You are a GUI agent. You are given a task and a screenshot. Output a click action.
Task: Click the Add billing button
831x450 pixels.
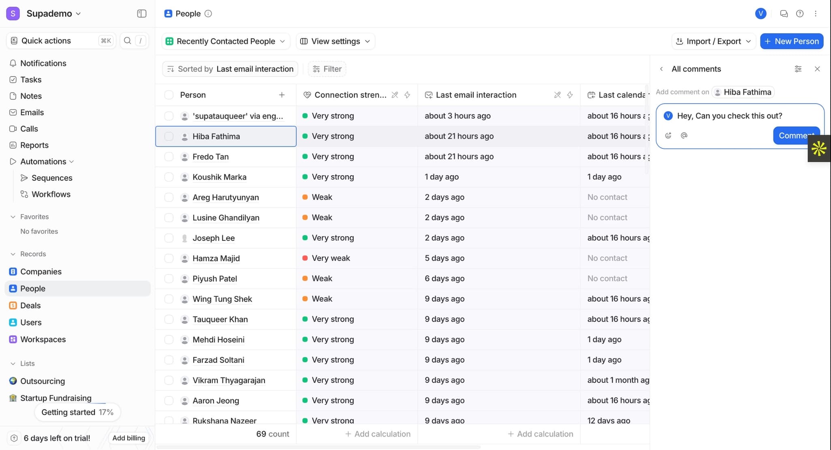tap(128, 438)
